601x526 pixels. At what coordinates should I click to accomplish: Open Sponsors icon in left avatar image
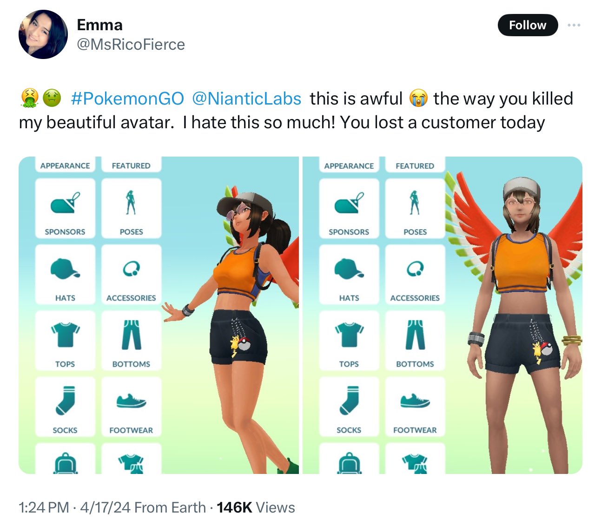(x=65, y=208)
